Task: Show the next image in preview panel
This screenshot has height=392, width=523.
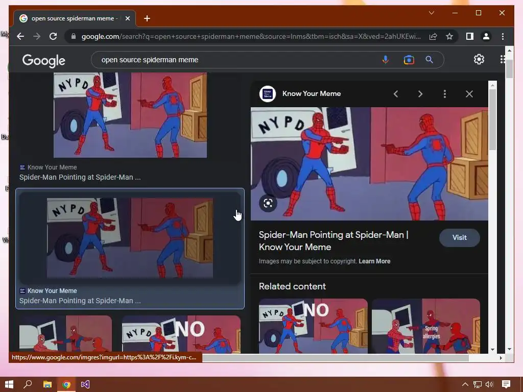Action: pos(420,94)
